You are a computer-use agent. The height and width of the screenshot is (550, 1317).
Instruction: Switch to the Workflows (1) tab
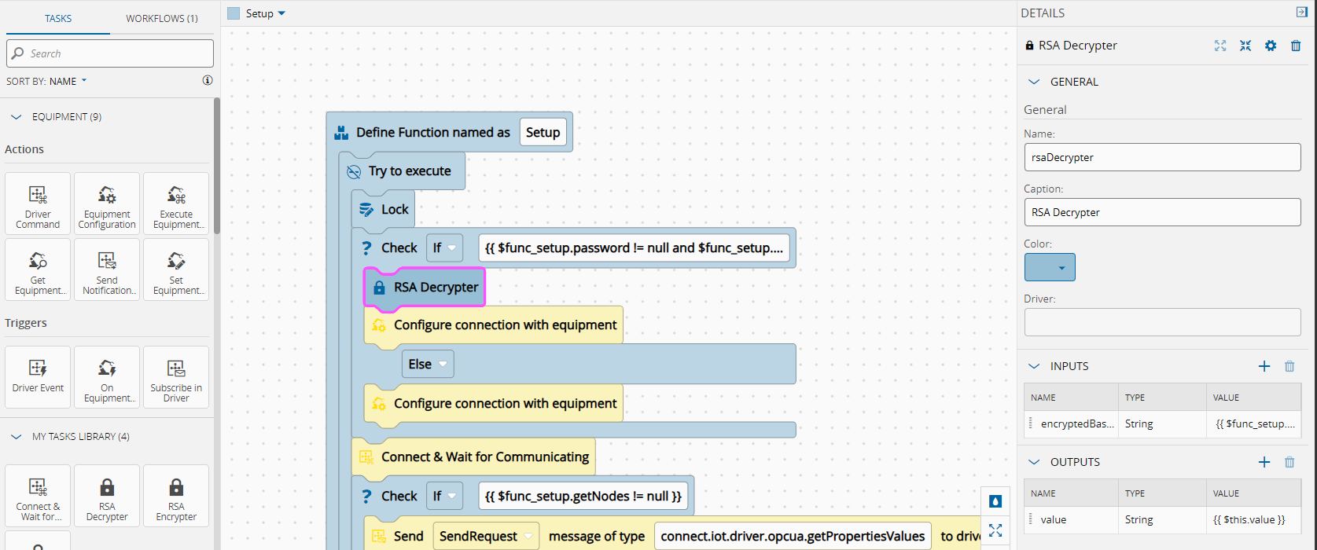tap(162, 18)
